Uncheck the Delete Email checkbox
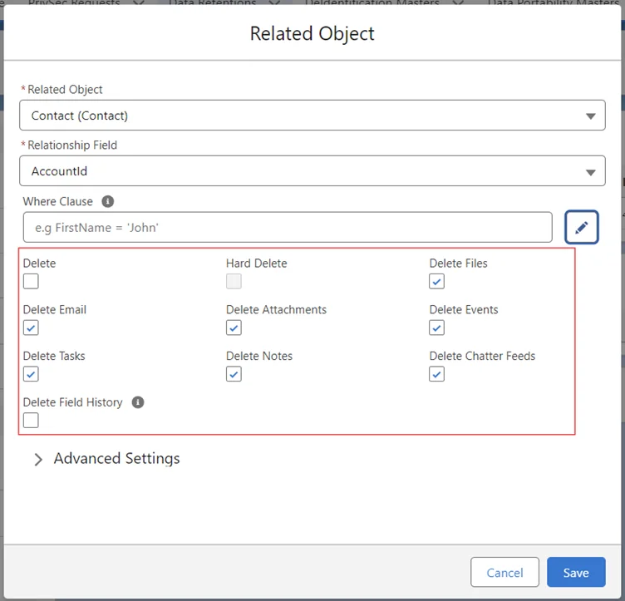The image size is (625, 601). [31, 328]
